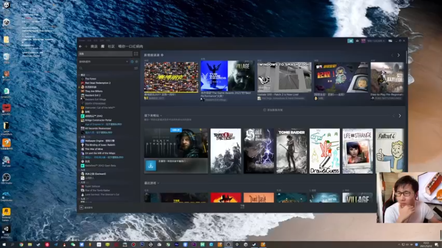
Task: Toggle the ready-to-play filter icon
Action: pyautogui.click(x=136, y=62)
